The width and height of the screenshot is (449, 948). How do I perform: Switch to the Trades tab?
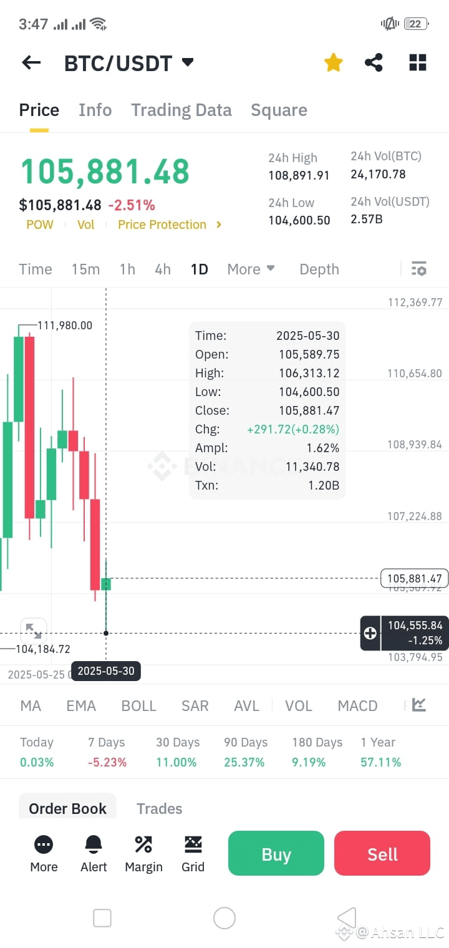coord(160,808)
